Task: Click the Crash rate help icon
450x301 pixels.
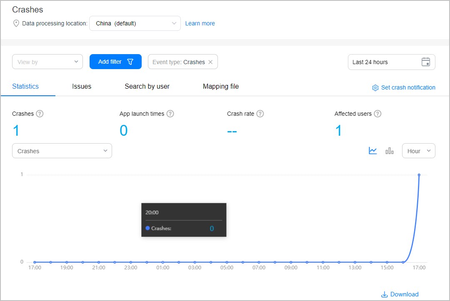Action: [x=260, y=114]
